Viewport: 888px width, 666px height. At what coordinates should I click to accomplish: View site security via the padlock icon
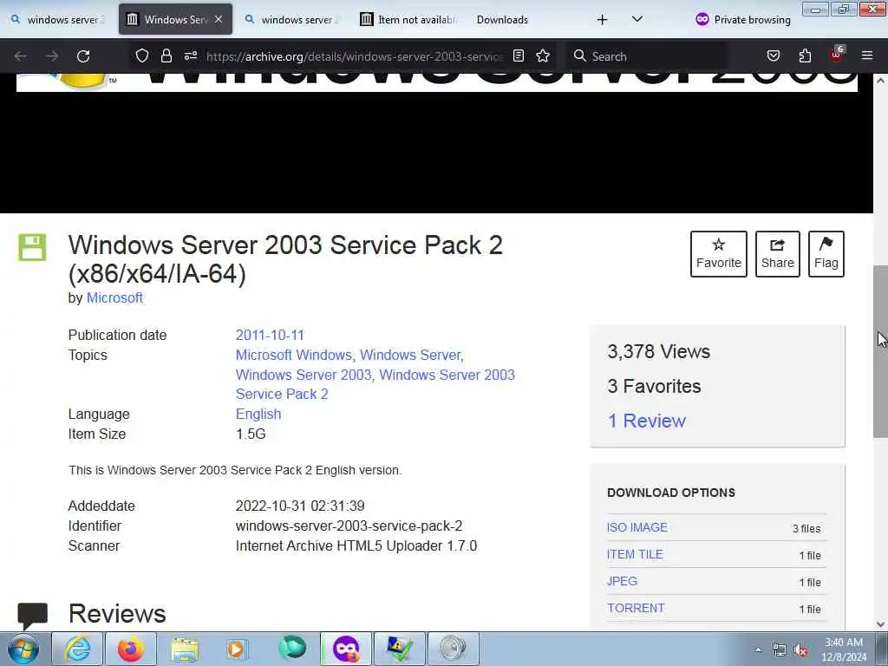[x=166, y=55]
